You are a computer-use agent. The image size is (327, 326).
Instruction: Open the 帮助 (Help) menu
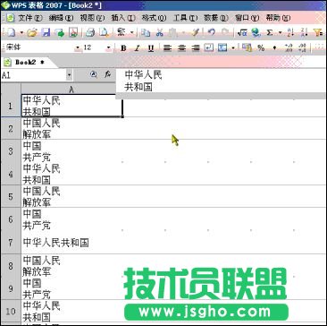278,18
